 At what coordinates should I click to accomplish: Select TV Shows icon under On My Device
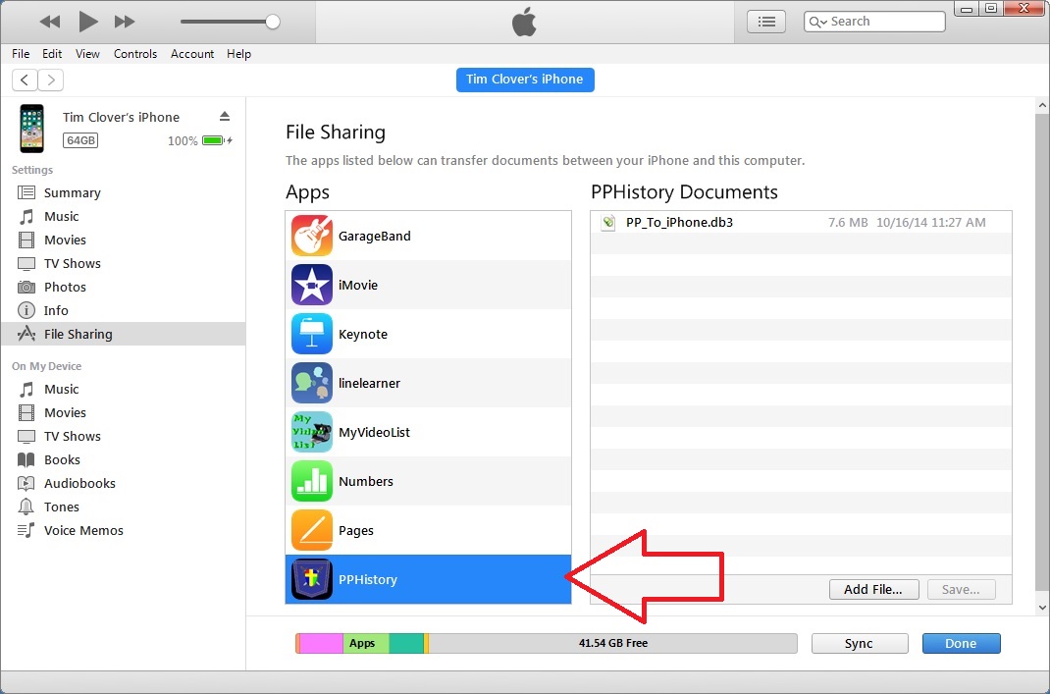(x=26, y=437)
